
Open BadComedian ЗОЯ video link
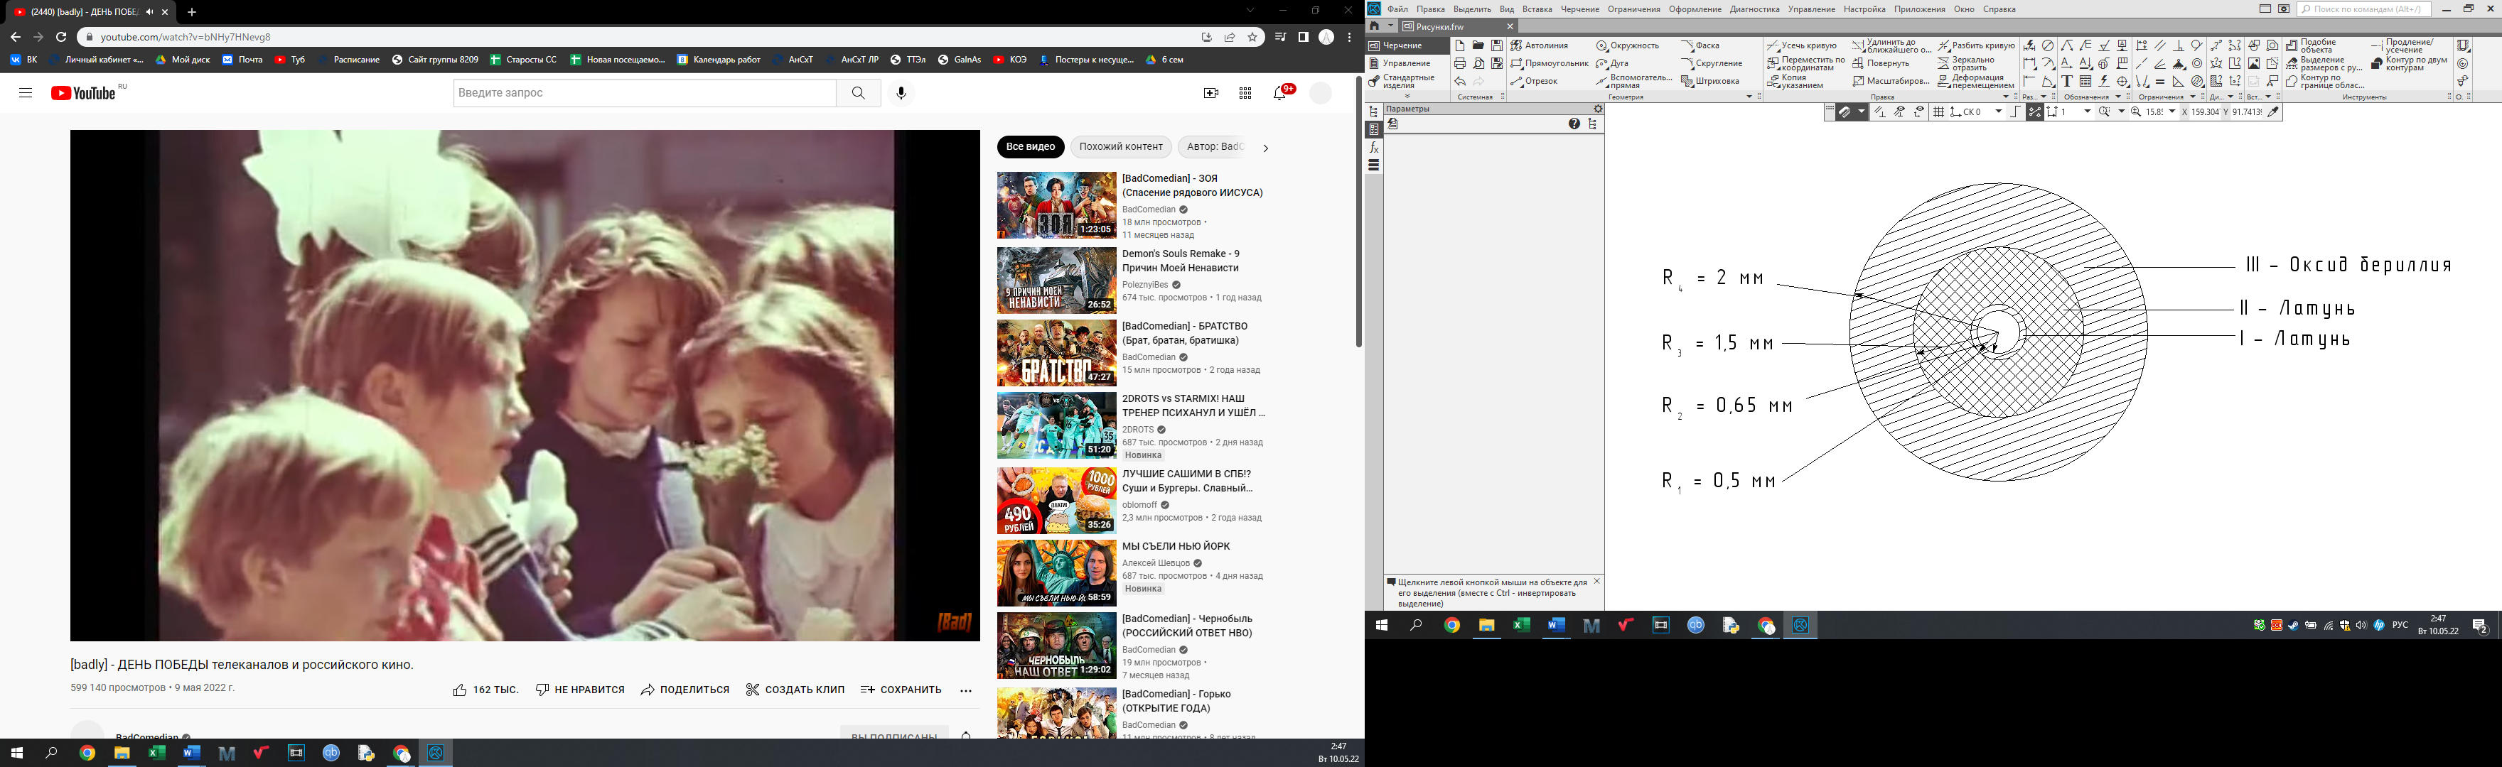(x=1193, y=185)
